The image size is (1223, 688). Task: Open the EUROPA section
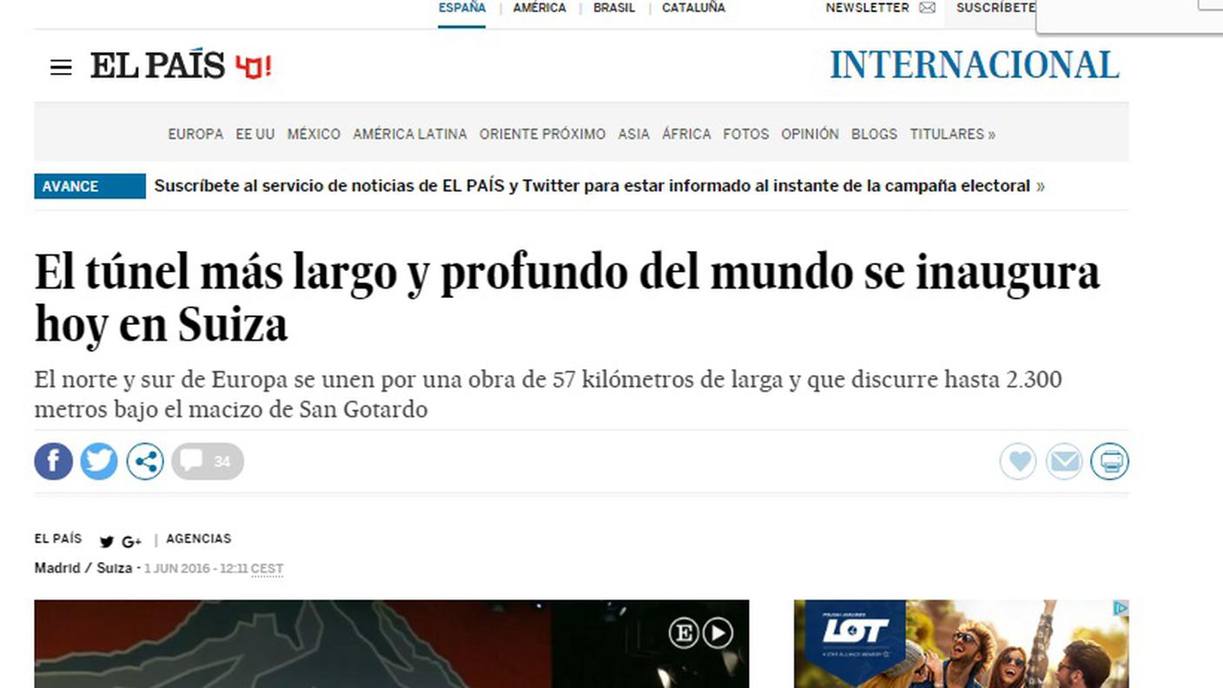click(195, 134)
